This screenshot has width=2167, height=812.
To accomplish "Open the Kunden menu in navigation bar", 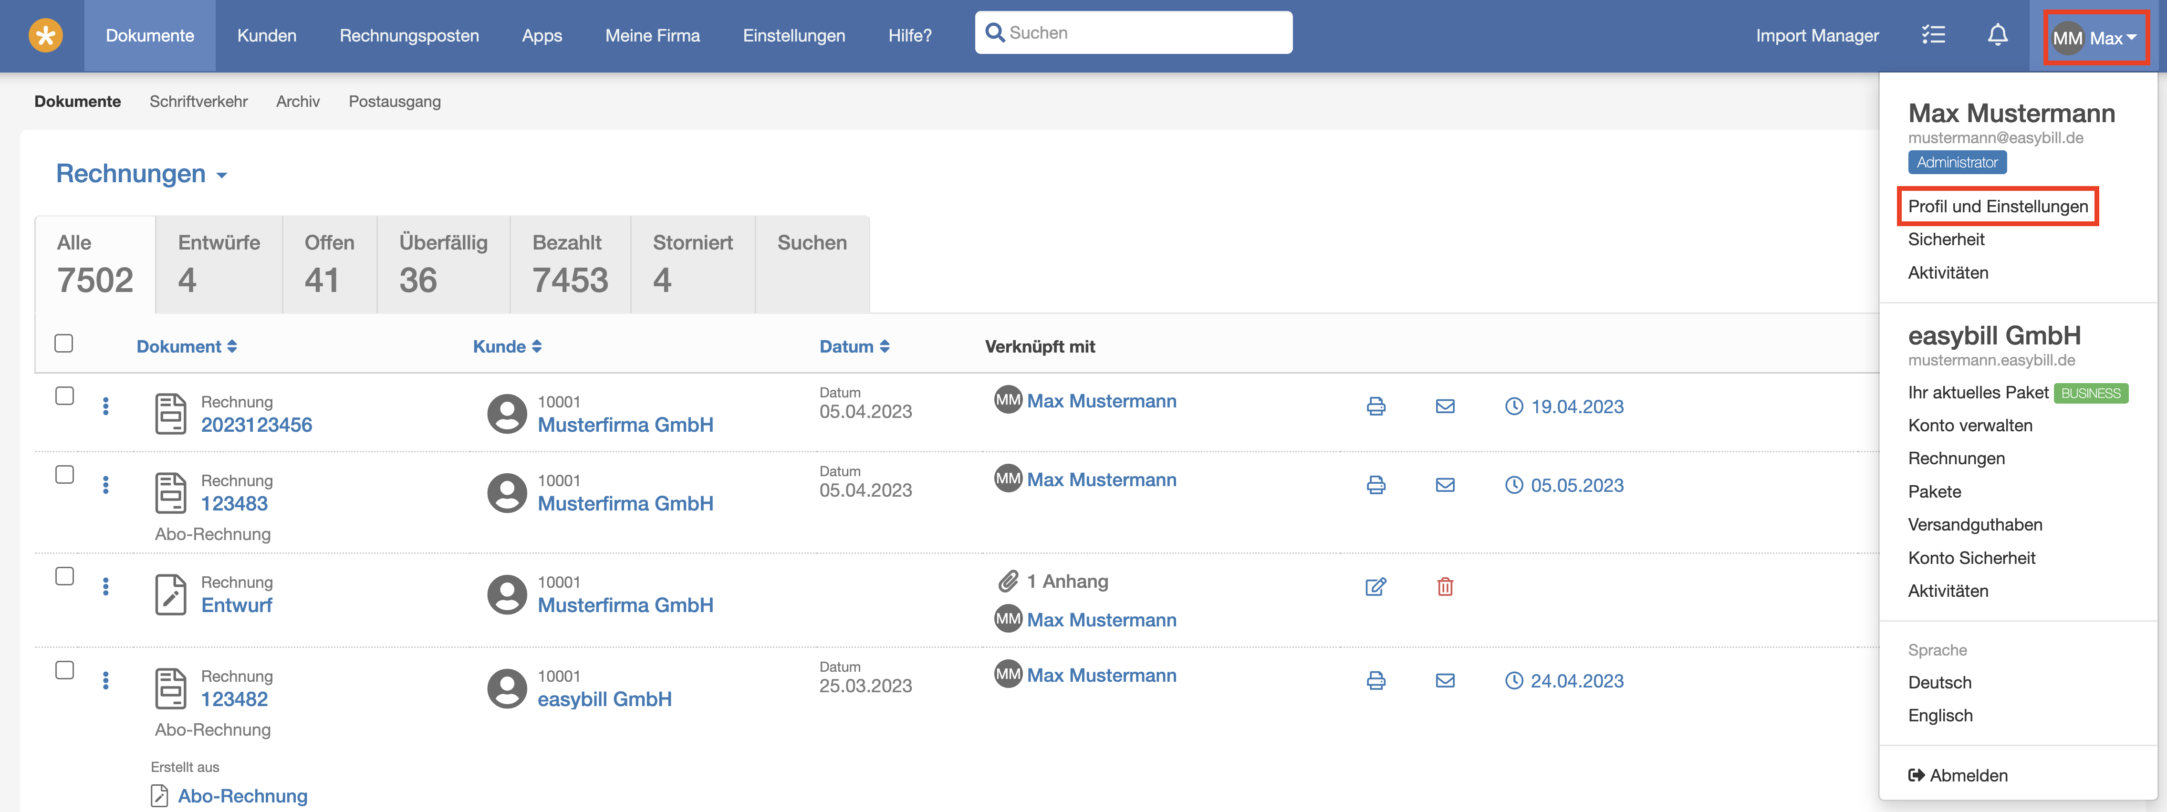I will [x=267, y=35].
